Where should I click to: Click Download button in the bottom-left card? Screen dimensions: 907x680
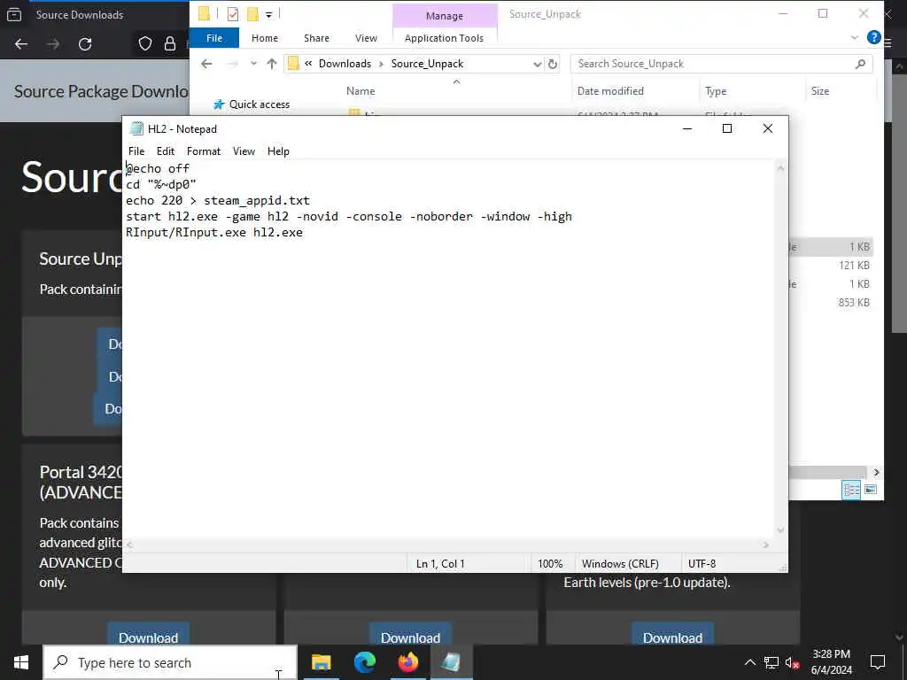(148, 637)
